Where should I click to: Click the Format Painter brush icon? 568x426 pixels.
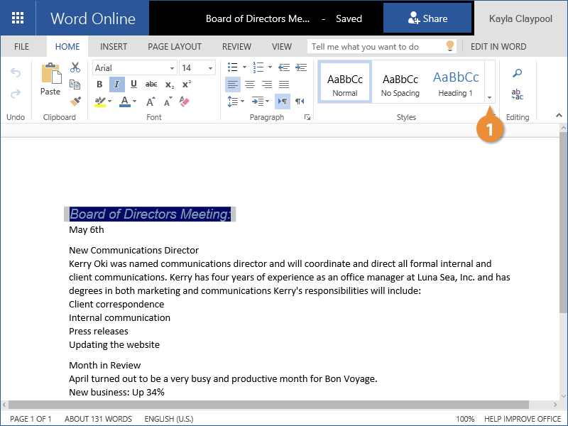coord(75,101)
